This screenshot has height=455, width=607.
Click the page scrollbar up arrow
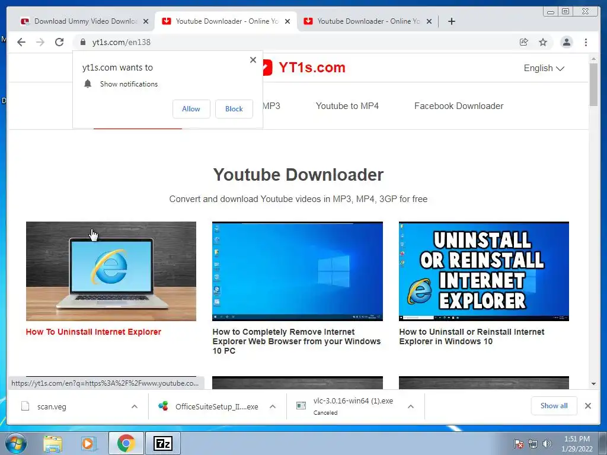593,59
